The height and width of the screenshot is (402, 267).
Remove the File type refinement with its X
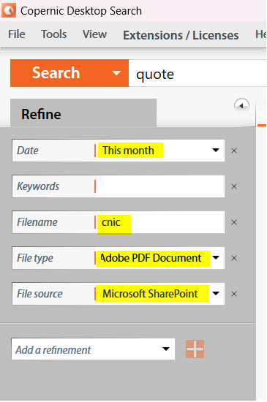pyautogui.click(x=234, y=258)
